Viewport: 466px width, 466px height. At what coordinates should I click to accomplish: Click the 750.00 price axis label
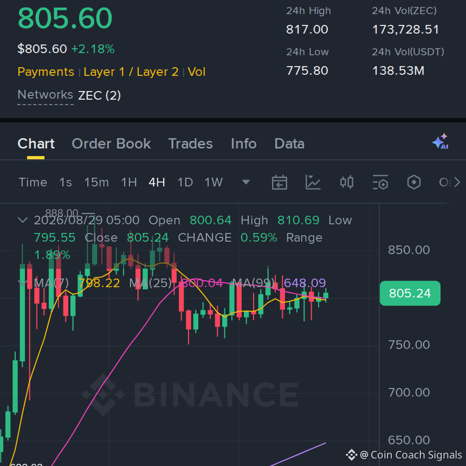(409, 345)
